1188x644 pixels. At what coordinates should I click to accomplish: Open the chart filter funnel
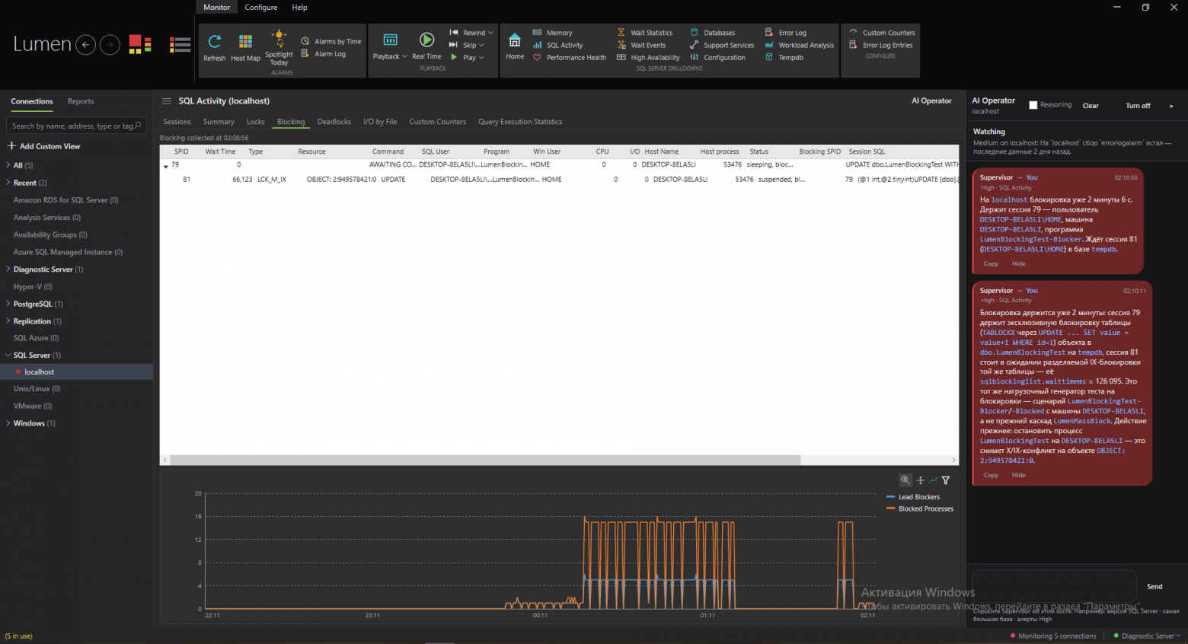pyautogui.click(x=946, y=480)
